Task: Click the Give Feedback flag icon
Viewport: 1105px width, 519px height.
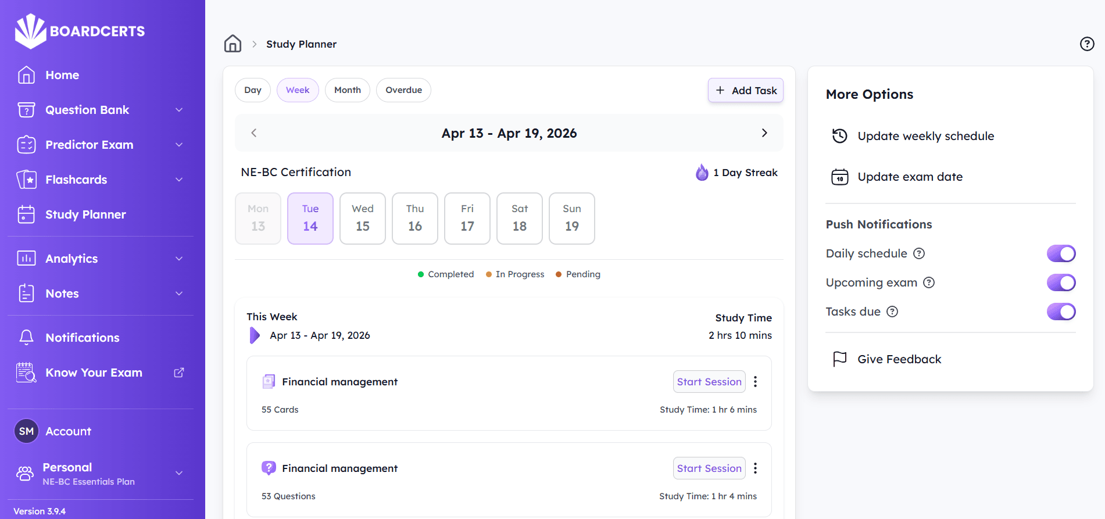Action: 839,359
